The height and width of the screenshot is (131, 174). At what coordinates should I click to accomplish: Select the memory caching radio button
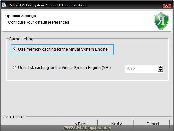tap(15, 49)
